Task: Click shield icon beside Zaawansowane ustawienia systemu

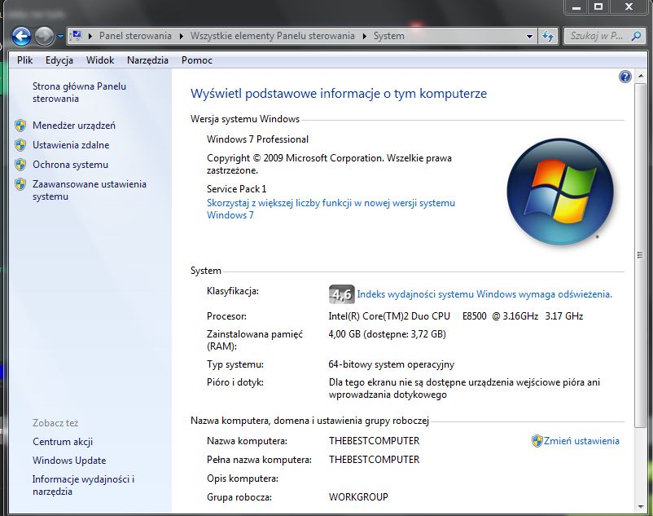Action: point(20,184)
